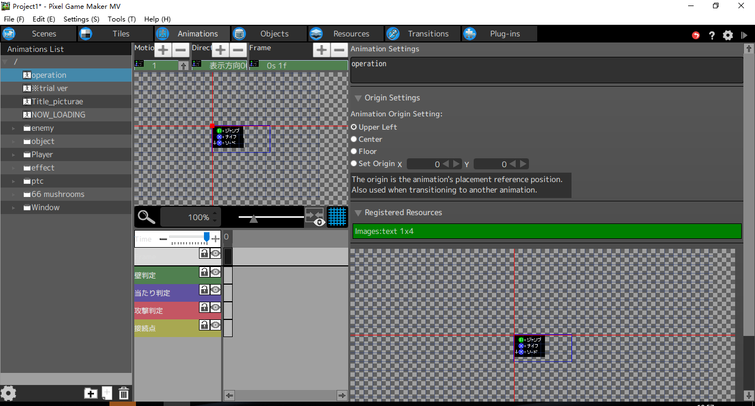Click the grid display toggle icon
The image size is (755, 406).
[337, 217]
